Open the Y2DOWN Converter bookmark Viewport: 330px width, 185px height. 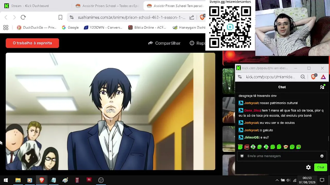point(103,27)
